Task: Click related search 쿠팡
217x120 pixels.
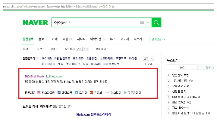Action: [x=61, y=64]
